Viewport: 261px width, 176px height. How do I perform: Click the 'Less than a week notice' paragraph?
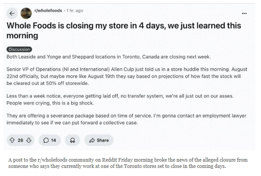pyautogui.click(x=120, y=99)
